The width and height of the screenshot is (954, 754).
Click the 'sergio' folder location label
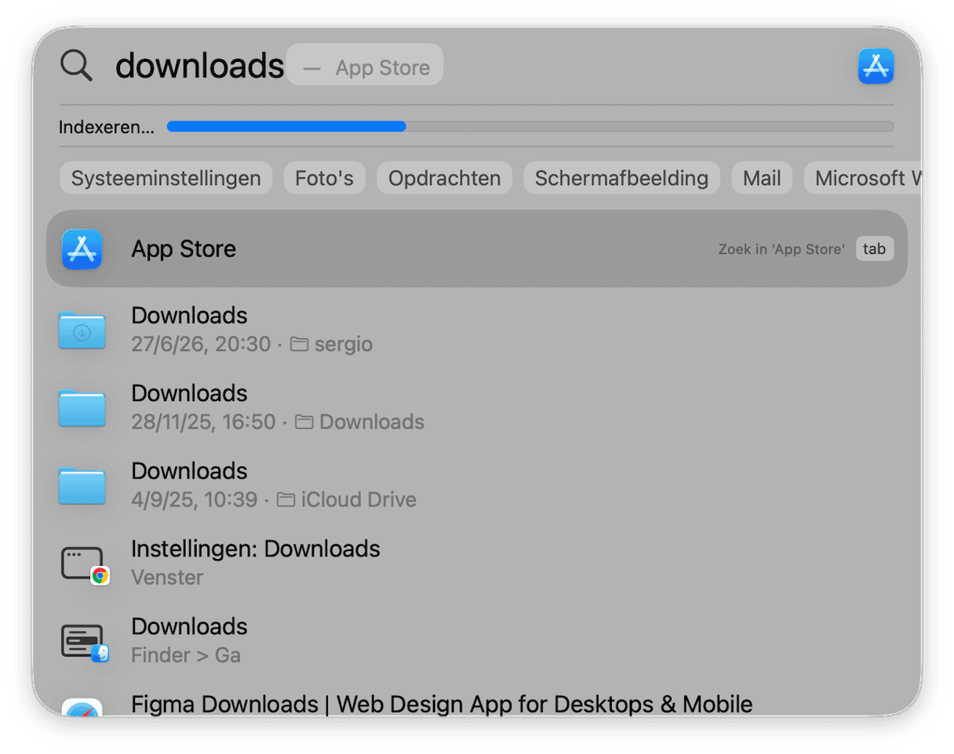tap(344, 344)
